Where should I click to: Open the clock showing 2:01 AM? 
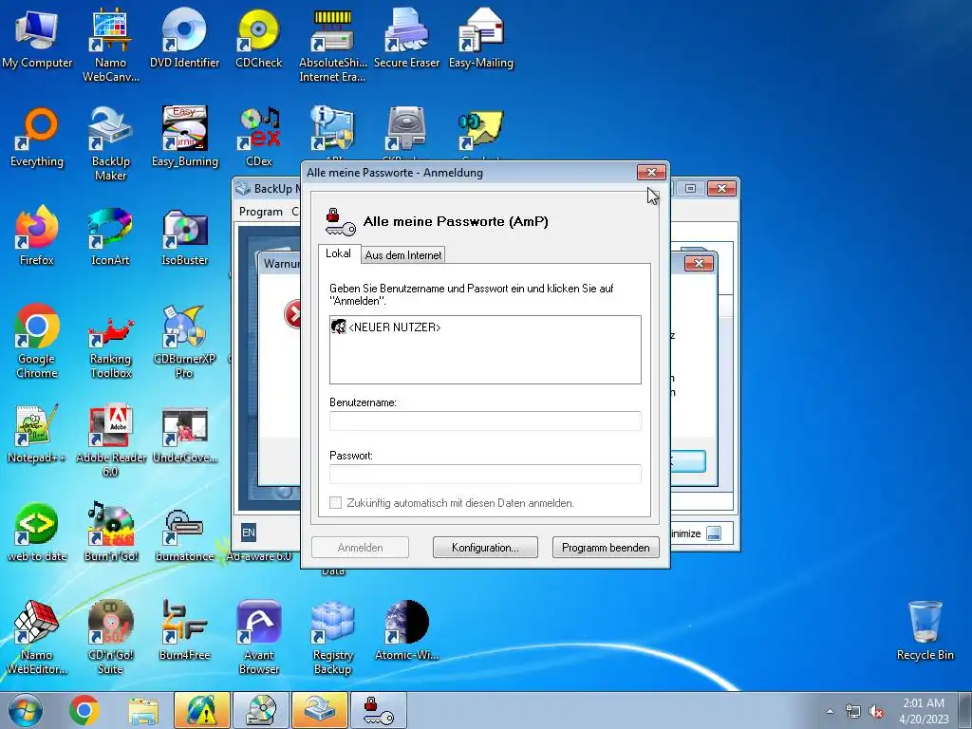pos(924,711)
